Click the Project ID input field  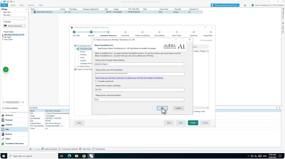coord(140,90)
